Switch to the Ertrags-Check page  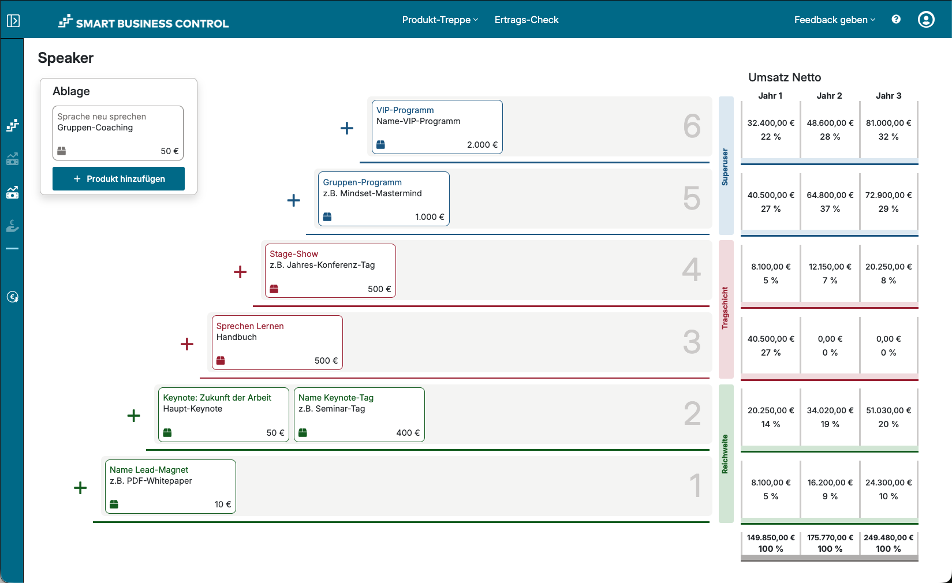click(x=526, y=19)
